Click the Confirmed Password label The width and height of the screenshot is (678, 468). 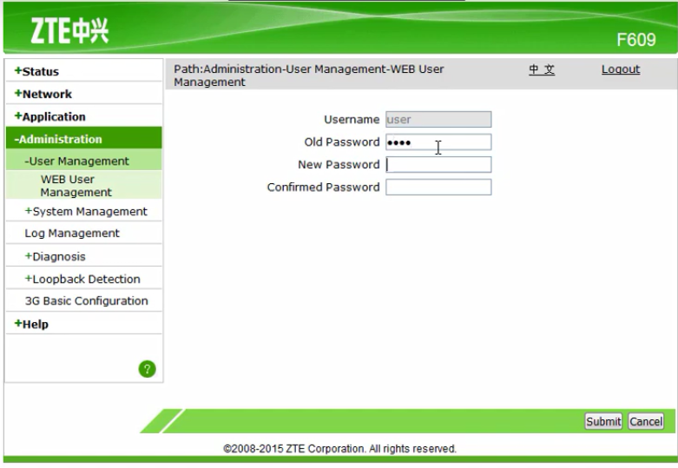[x=324, y=188]
